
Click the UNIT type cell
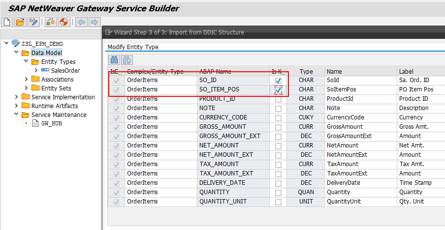tap(306, 201)
